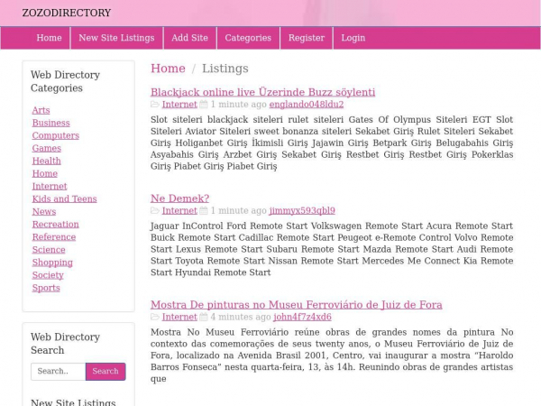Click Internet link under Mostra De pinturas listing
This screenshot has height=406, width=541.
pyautogui.click(x=179, y=317)
